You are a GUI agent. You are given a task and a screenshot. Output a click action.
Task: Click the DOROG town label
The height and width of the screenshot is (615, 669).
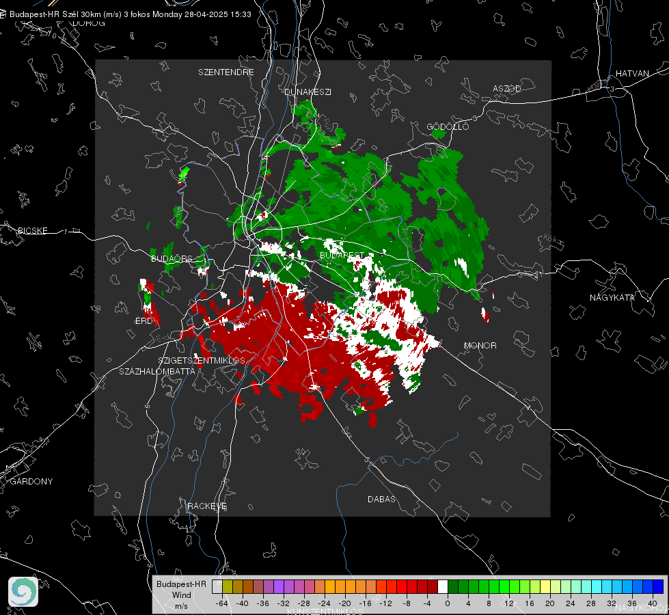click(x=89, y=23)
